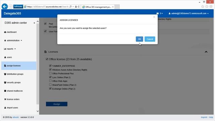Confirm assignment with the OK button
Viewport: 215px width, 121px height.
coord(139,39)
